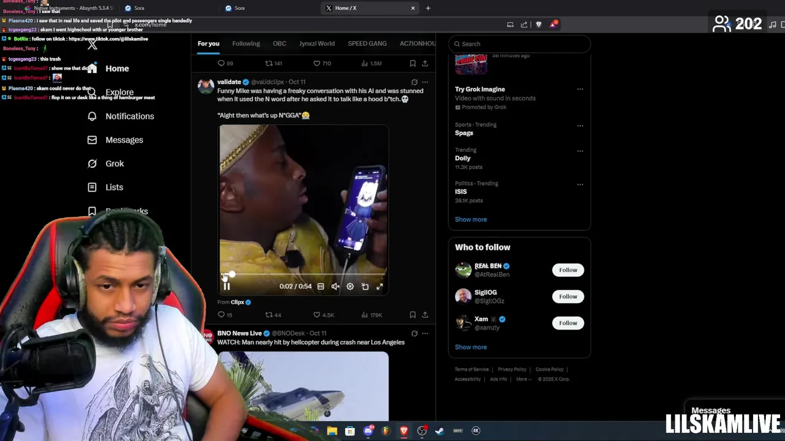The height and width of the screenshot is (441, 785).
Task: Unmute the video with speaker icon
Action: 335,287
